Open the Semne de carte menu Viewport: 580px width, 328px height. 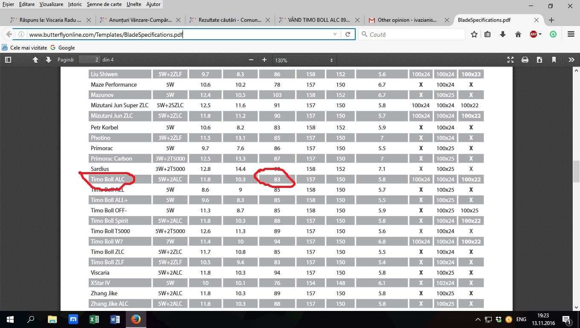(104, 4)
